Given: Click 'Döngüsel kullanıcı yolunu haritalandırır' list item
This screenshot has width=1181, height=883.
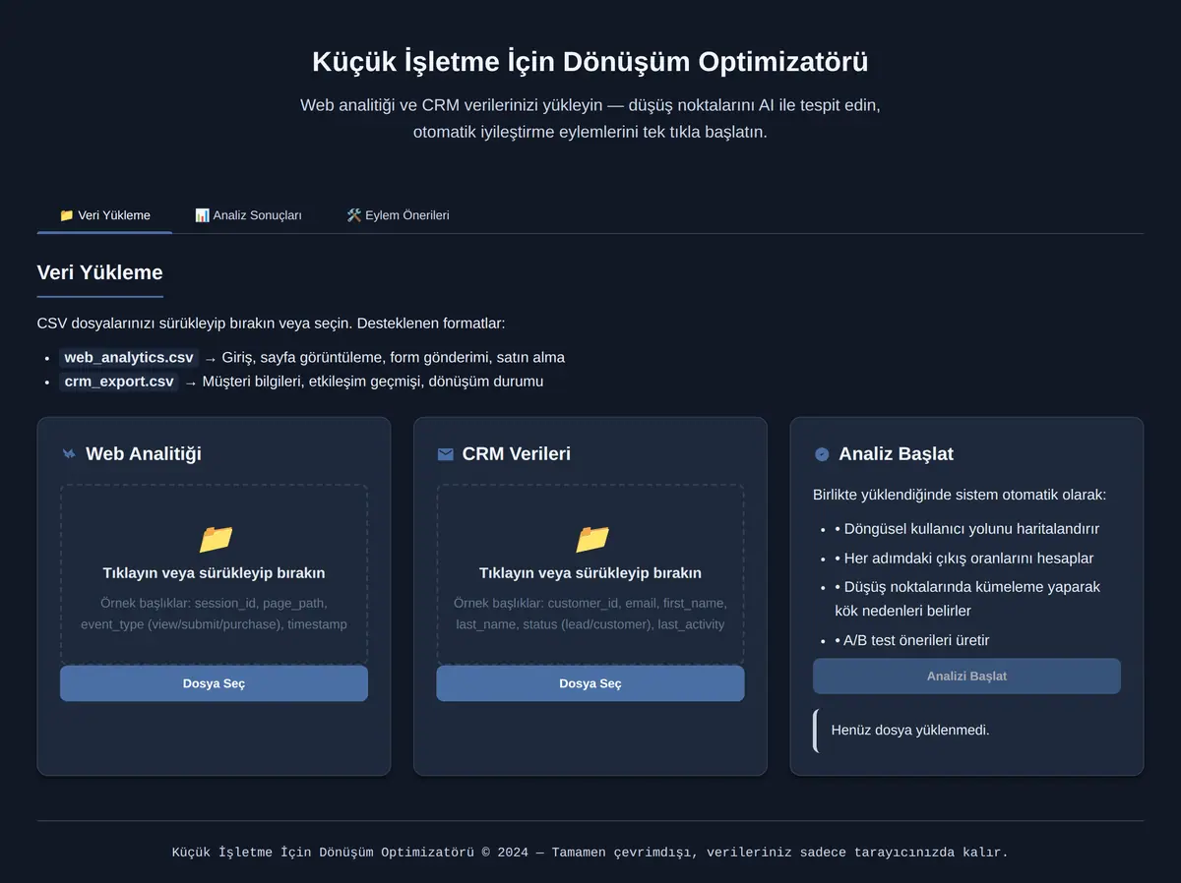Looking at the screenshot, I should 967,528.
